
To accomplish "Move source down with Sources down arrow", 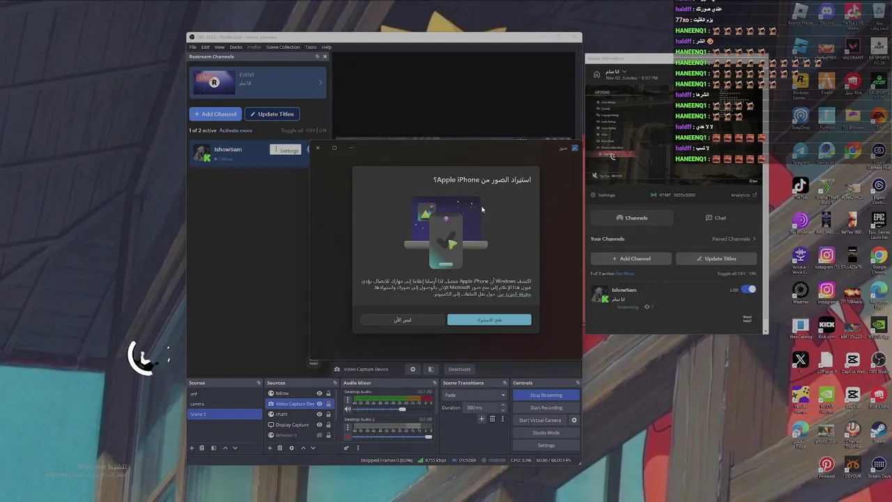I will (x=313, y=448).
